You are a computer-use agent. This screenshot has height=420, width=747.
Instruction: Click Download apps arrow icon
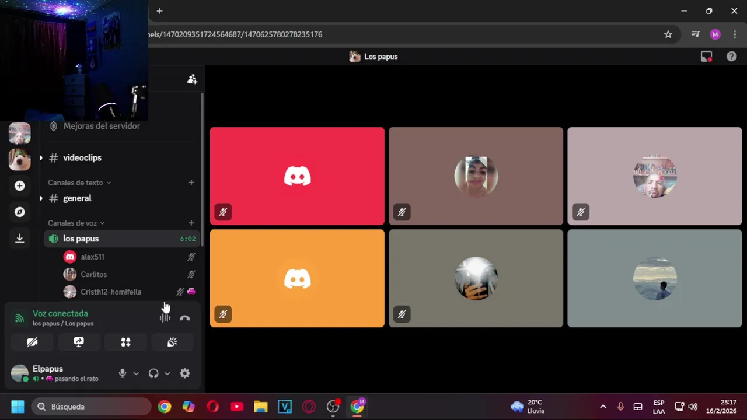tap(19, 238)
